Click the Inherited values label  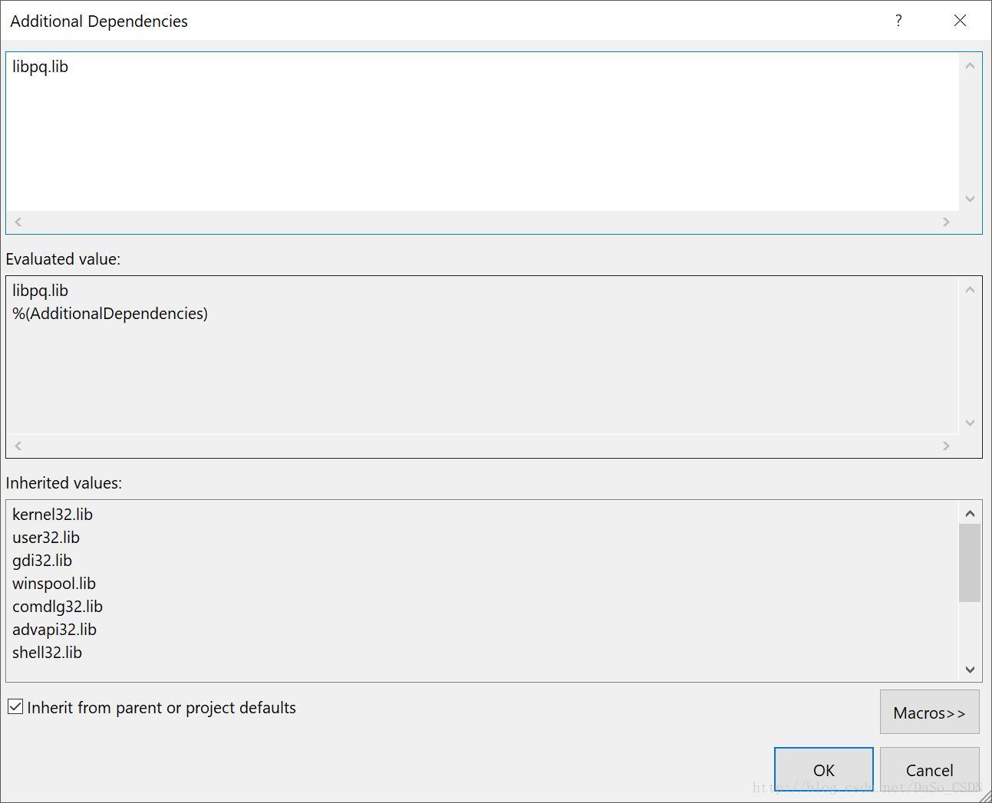(64, 483)
